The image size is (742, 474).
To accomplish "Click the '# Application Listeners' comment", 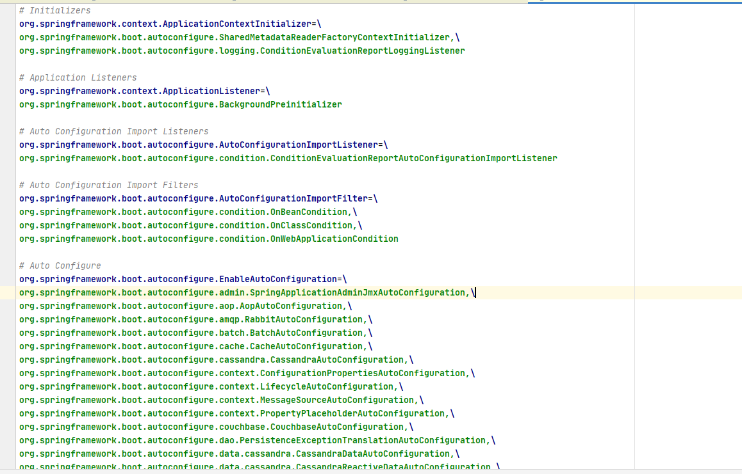I will pyautogui.click(x=78, y=78).
